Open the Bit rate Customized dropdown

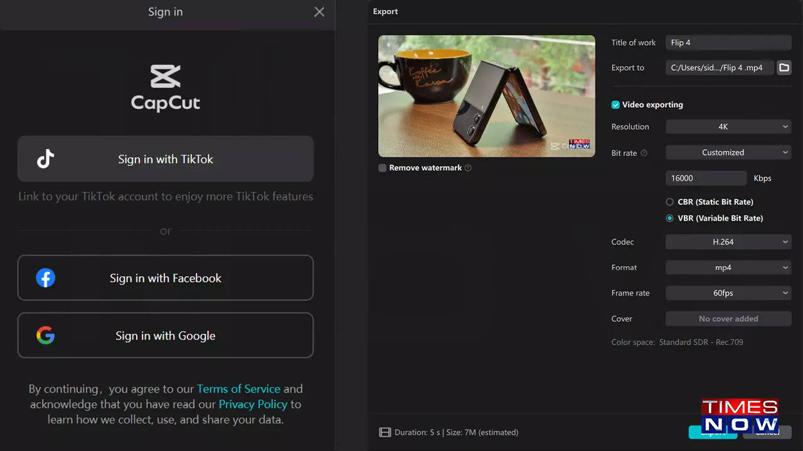(x=728, y=152)
